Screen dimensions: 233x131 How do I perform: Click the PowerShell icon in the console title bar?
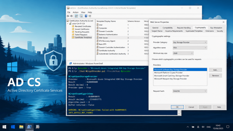(x=70, y=63)
